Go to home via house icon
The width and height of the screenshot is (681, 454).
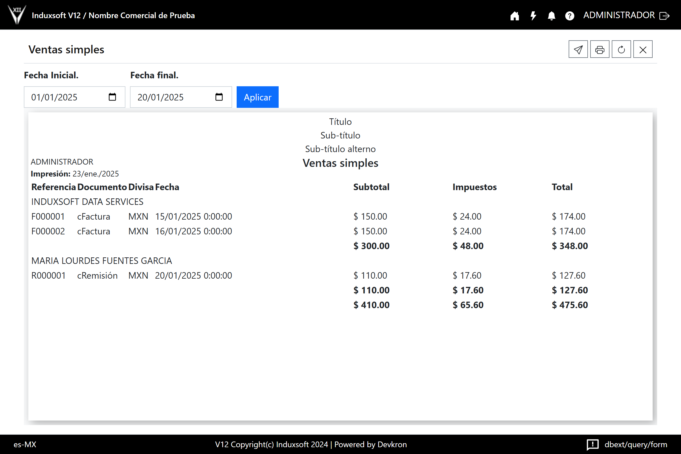pyautogui.click(x=514, y=16)
